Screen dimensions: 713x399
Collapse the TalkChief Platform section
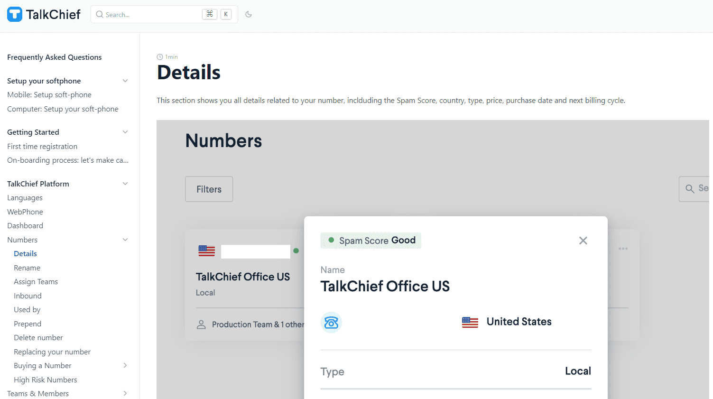click(x=125, y=184)
